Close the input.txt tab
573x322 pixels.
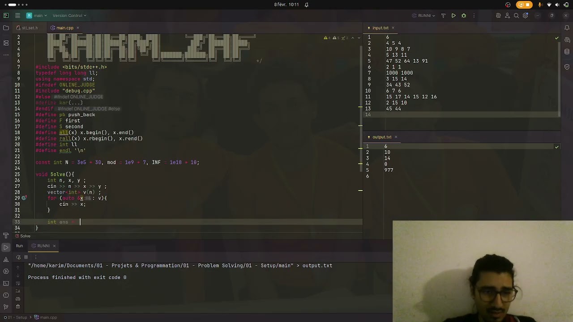tap(393, 28)
